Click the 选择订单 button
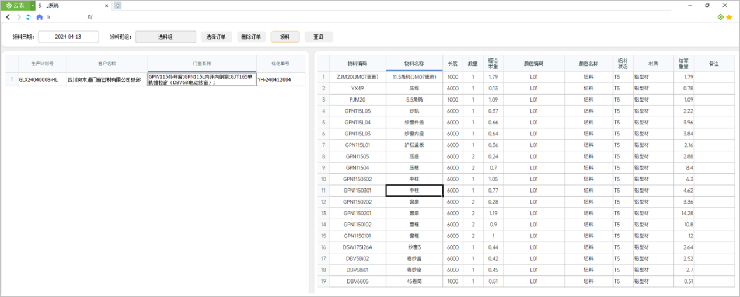This screenshot has width=740, height=297. (216, 37)
